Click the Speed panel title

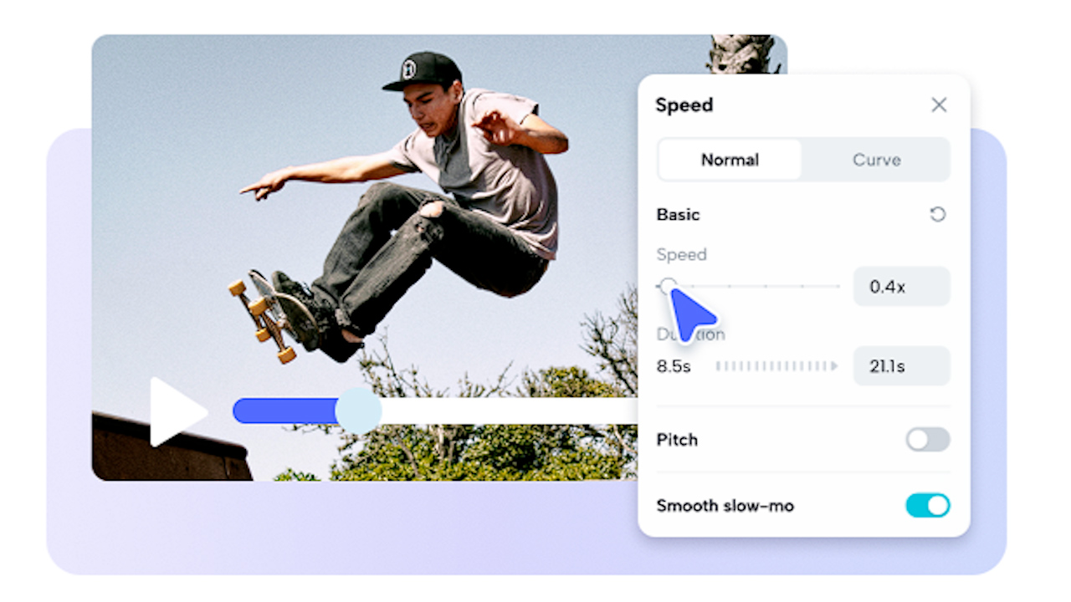coord(684,105)
